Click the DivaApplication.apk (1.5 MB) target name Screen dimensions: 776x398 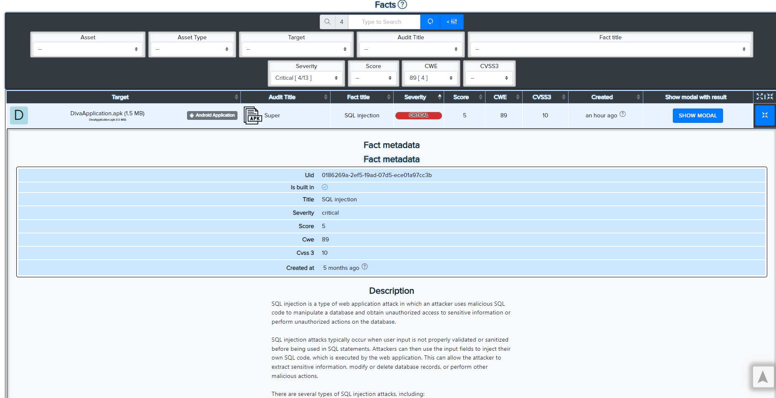pos(107,113)
